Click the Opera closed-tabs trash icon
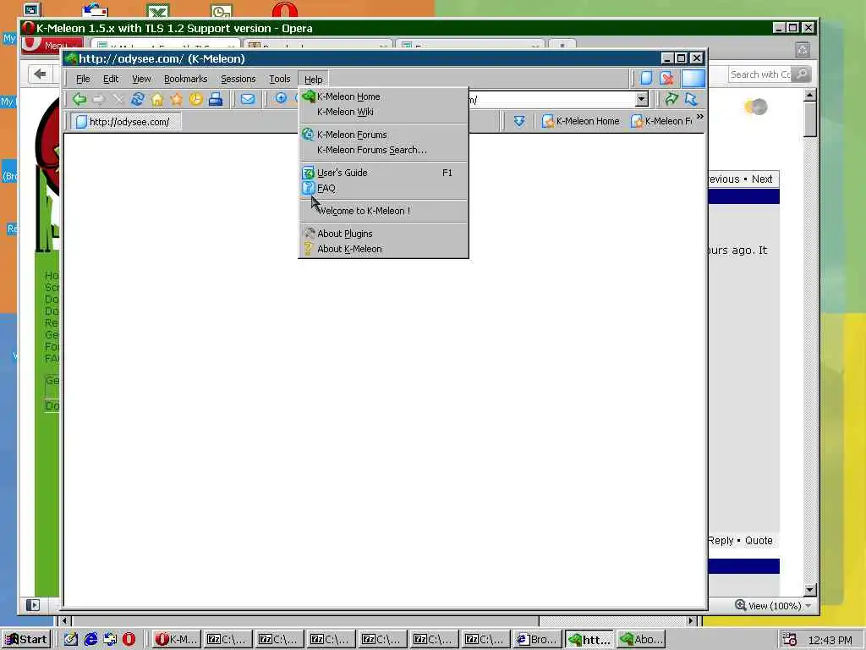Viewport: 866px width, 650px height. click(803, 50)
